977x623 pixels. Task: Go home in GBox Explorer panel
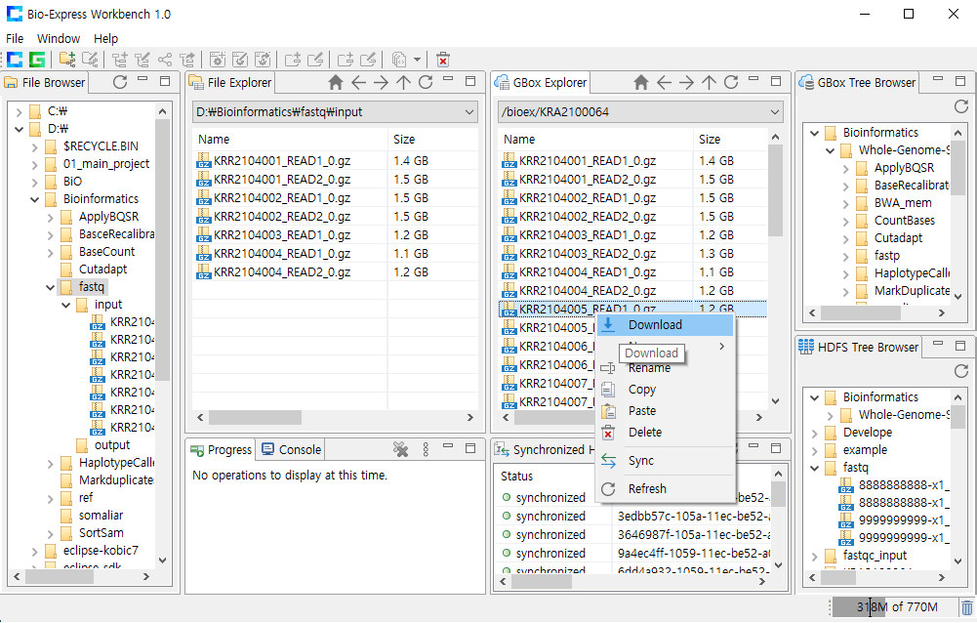[640, 82]
